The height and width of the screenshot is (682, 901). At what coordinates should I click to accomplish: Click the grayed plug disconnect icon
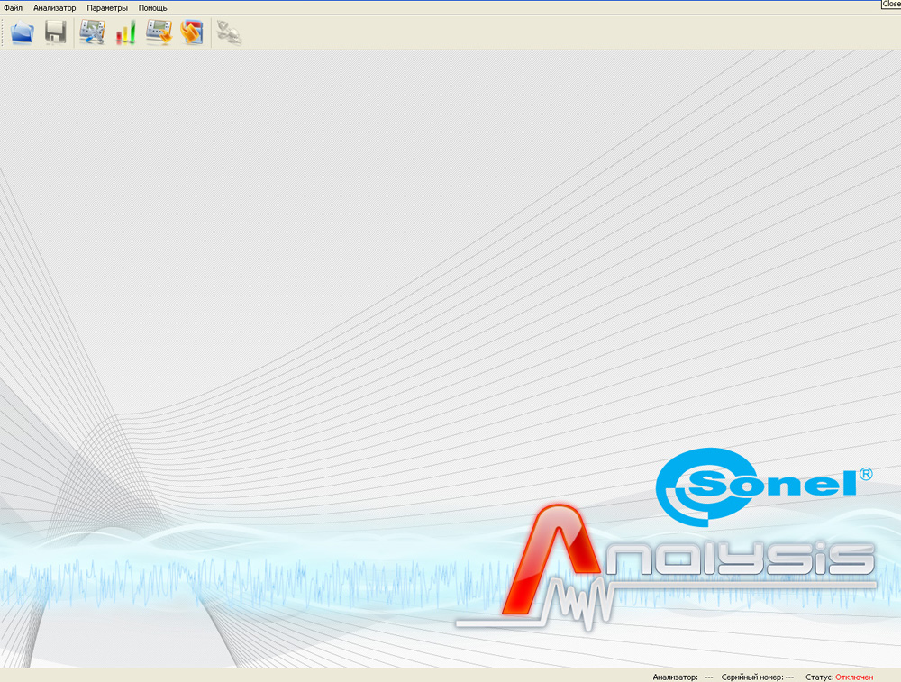229,32
